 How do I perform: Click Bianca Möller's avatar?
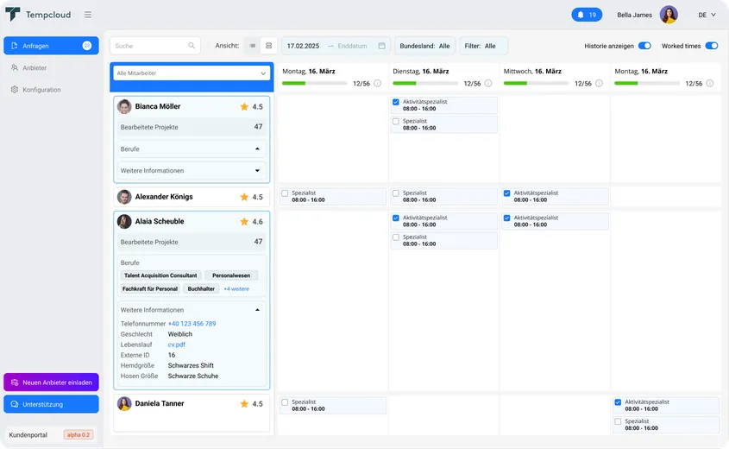(124, 106)
